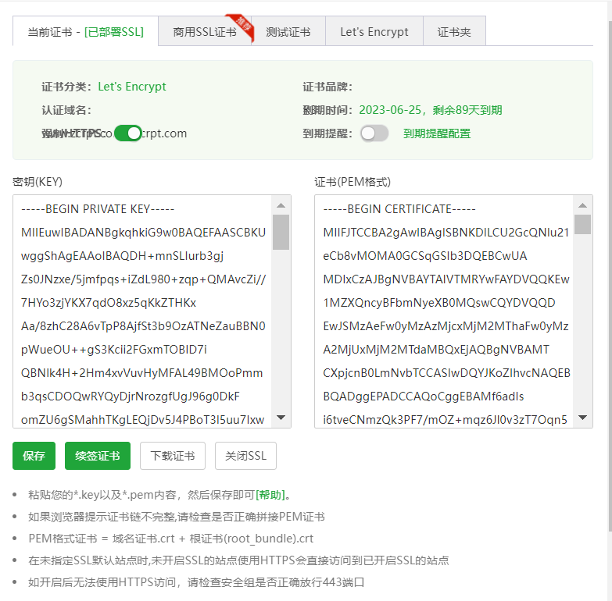The height and width of the screenshot is (601, 612).
Task: Click the KEY box scrollbar thumb
Action: 281,232
